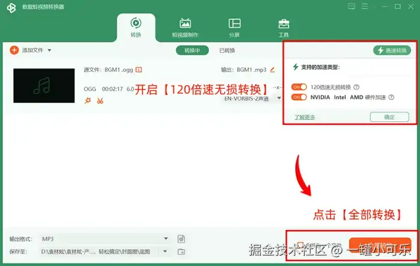Open the 短视频制作 tab

pos(185,28)
